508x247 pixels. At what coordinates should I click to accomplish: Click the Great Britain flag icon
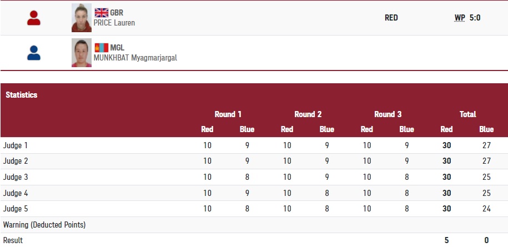102,13
